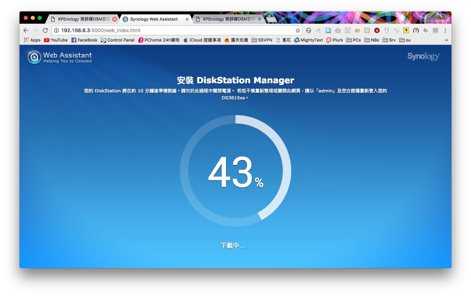471x296 pixels.
Task: Click the DS3615xs model text
Action: [234, 98]
